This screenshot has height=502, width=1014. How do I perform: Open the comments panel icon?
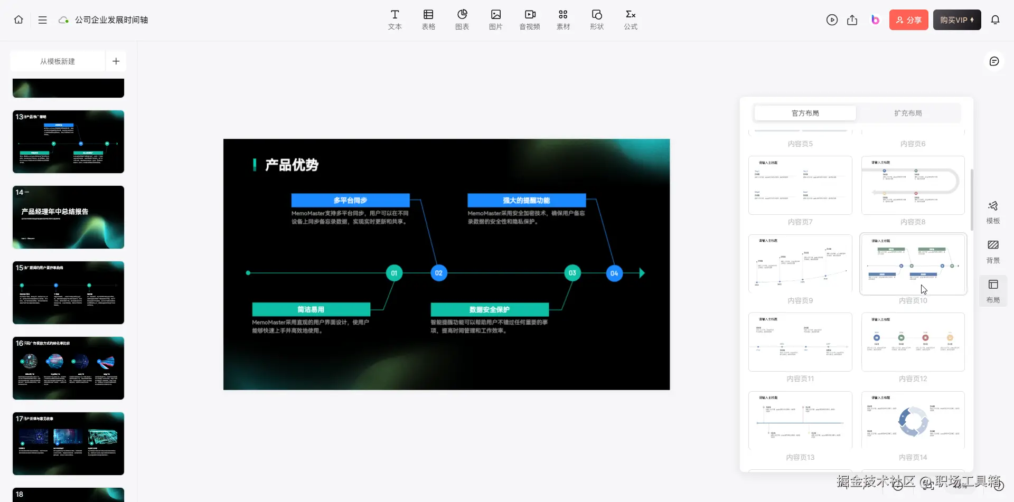coord(994,61)
